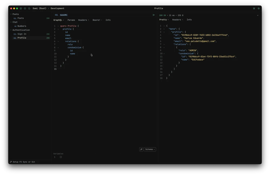This screenshot has width=270, height=175.
Task: Click the baseURL variable in URL bar
Action: tap(64, 15)
